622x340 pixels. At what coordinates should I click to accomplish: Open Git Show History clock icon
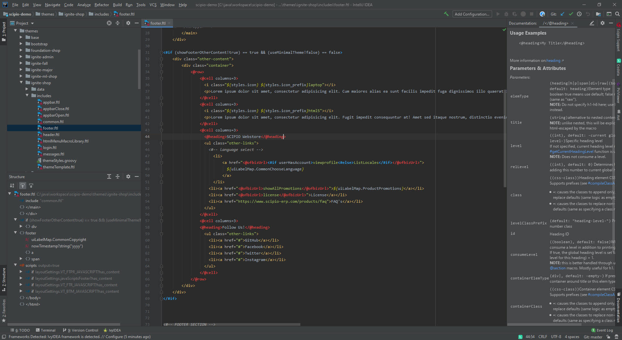[x=579, y=14]
